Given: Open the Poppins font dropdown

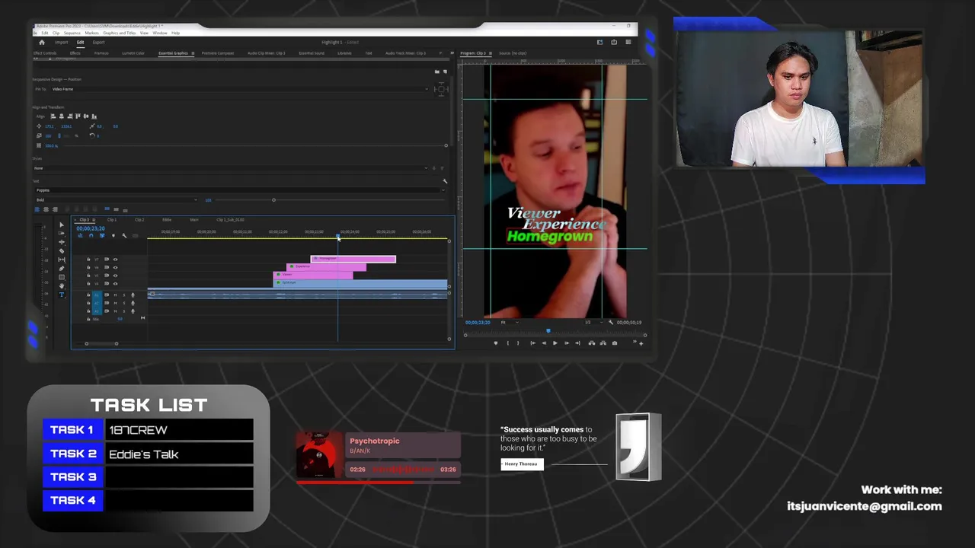Looking at the screenshot, I should (239, 190).
